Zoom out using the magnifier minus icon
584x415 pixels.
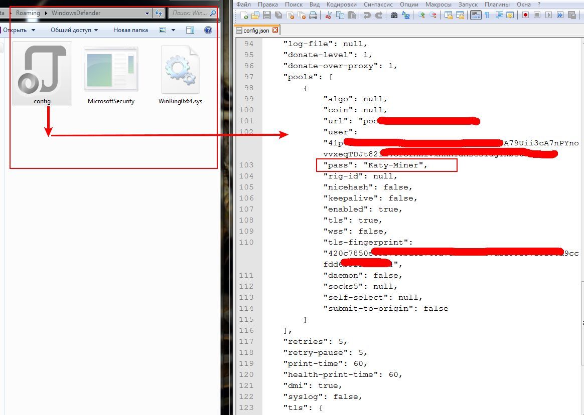pyautogui.click(x=433, y=15)
